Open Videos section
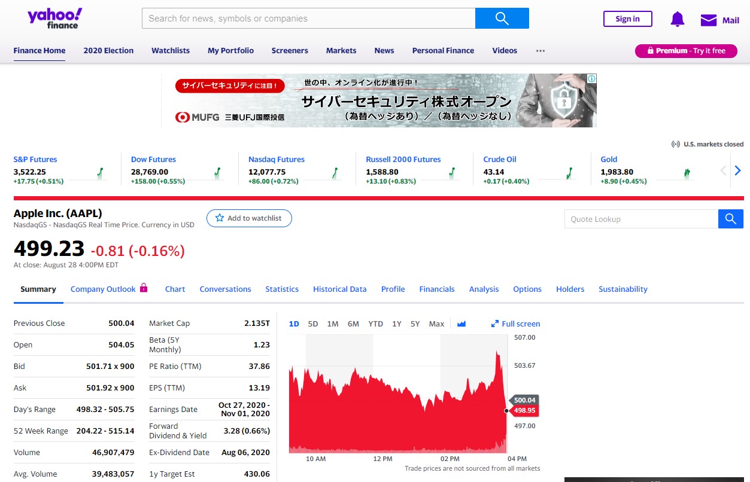Image resolution: width=750 pixels, height=482 pixels. click(x=505, y=51)
